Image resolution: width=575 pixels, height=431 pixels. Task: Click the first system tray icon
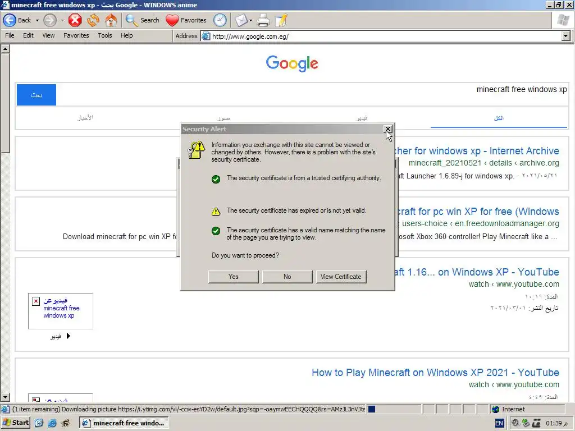(515, 423)
